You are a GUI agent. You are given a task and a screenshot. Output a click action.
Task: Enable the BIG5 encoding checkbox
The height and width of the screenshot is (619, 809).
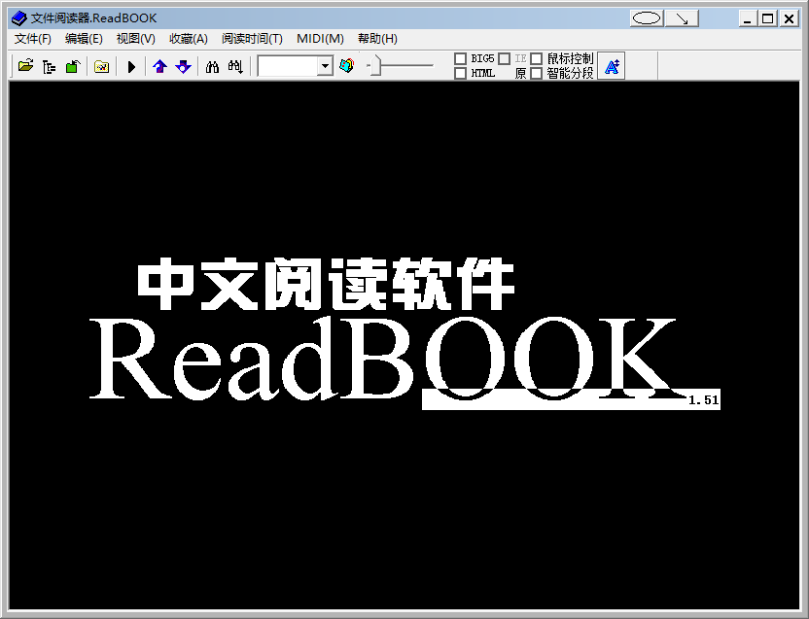coord(460,59)
